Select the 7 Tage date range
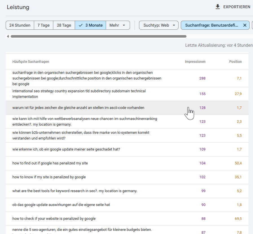This screenshot has height=234, width=253. coord(43,25)
